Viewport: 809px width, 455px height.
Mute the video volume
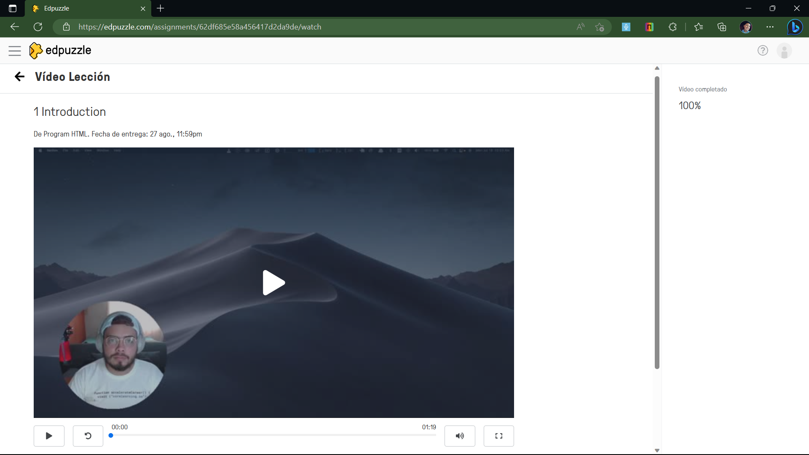460,436
